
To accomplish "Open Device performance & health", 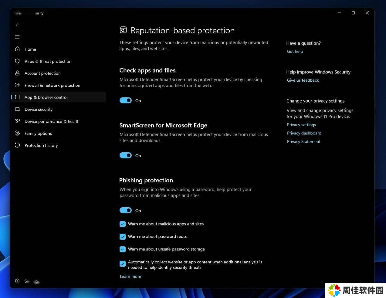I will (59, 121).
